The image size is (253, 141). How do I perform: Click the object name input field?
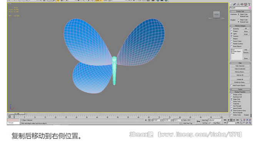pos(239,8)
